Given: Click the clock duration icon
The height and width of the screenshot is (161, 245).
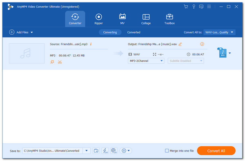Looking at the screenshot, I should point(189,54).
